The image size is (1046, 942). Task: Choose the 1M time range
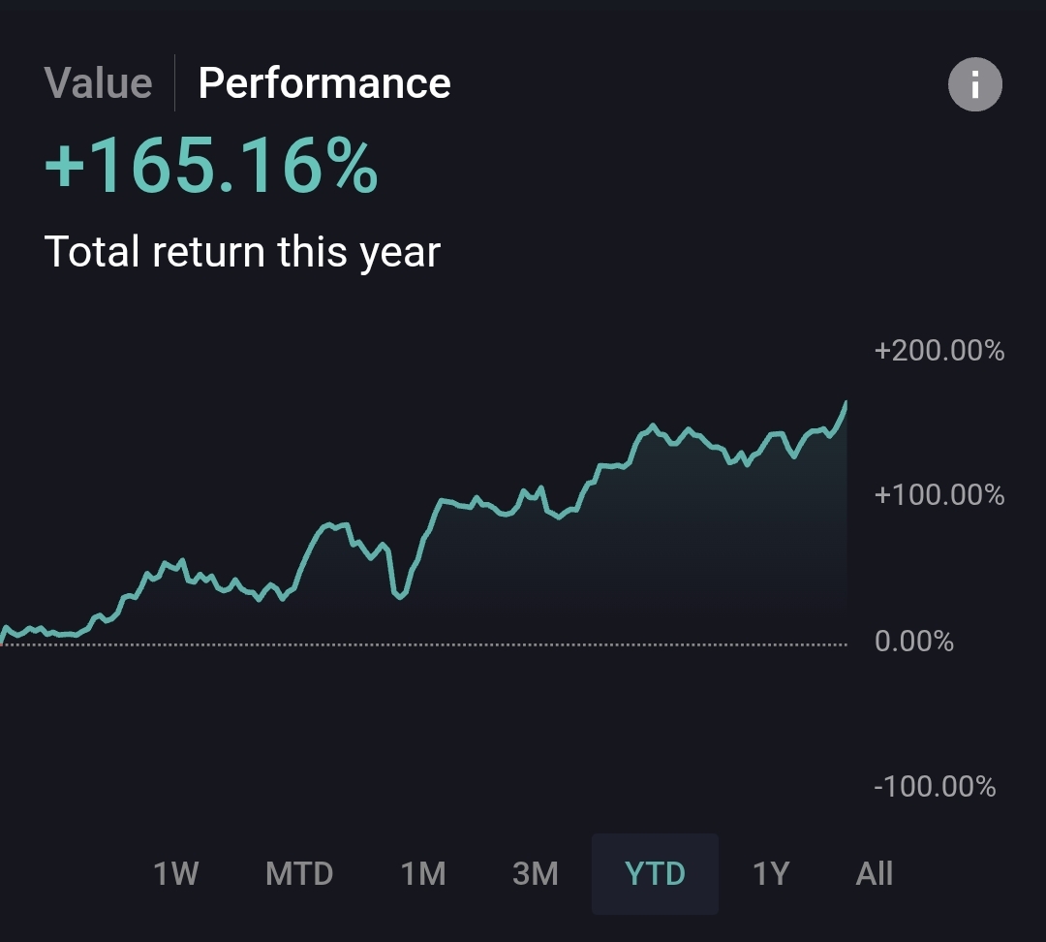[423, 874]
